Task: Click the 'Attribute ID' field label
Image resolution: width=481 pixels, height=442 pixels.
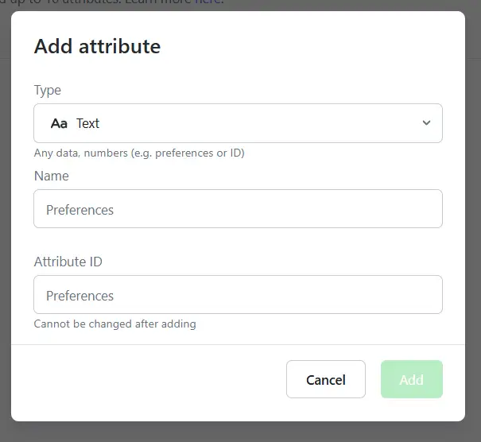Action: (68, 262)
